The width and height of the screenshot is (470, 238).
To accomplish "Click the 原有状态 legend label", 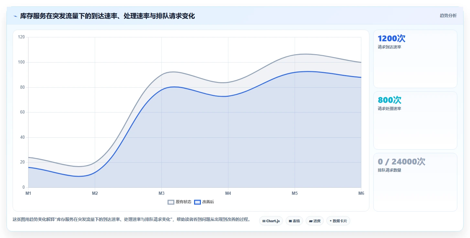I will pyautogui.click(x=183, y=202).
